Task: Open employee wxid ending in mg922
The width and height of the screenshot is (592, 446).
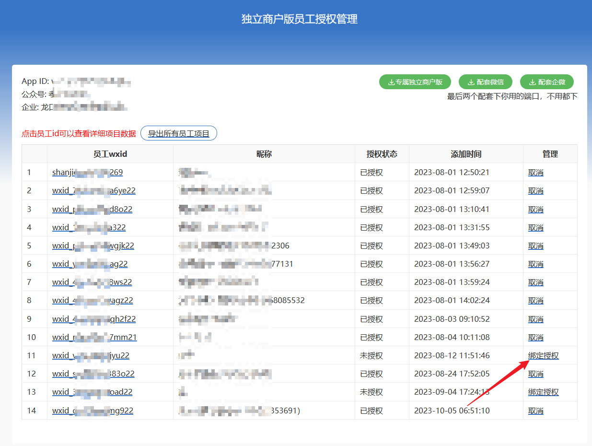Action: [x=93, y=411]
